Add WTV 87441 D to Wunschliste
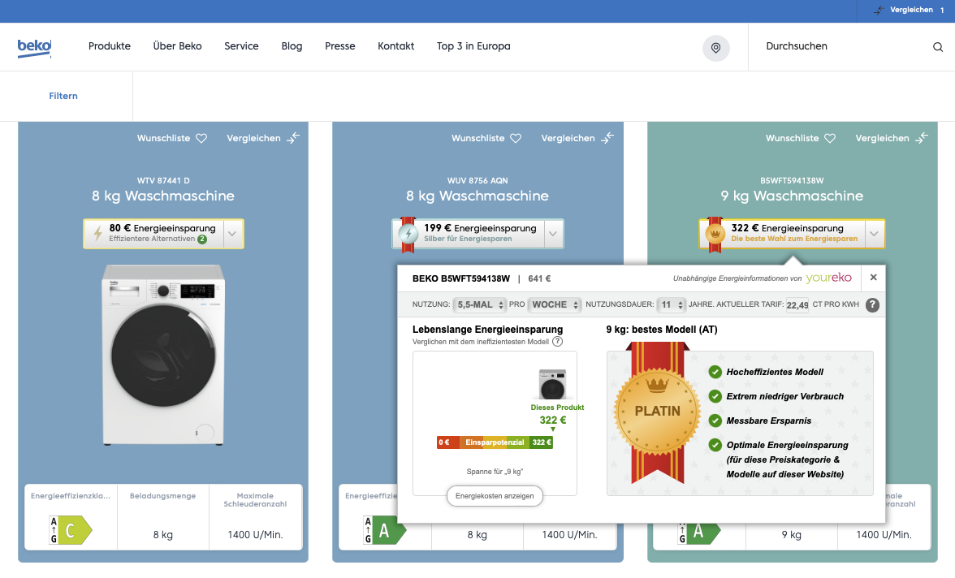The width and height of the screenshot is (955, 578). [172, 138]
